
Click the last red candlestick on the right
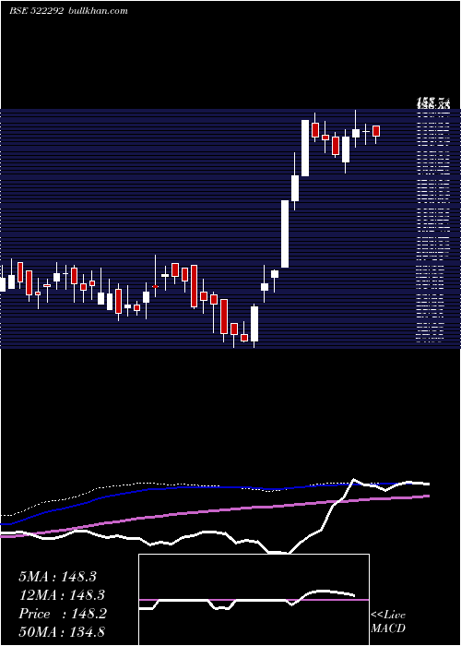[376, 131]
